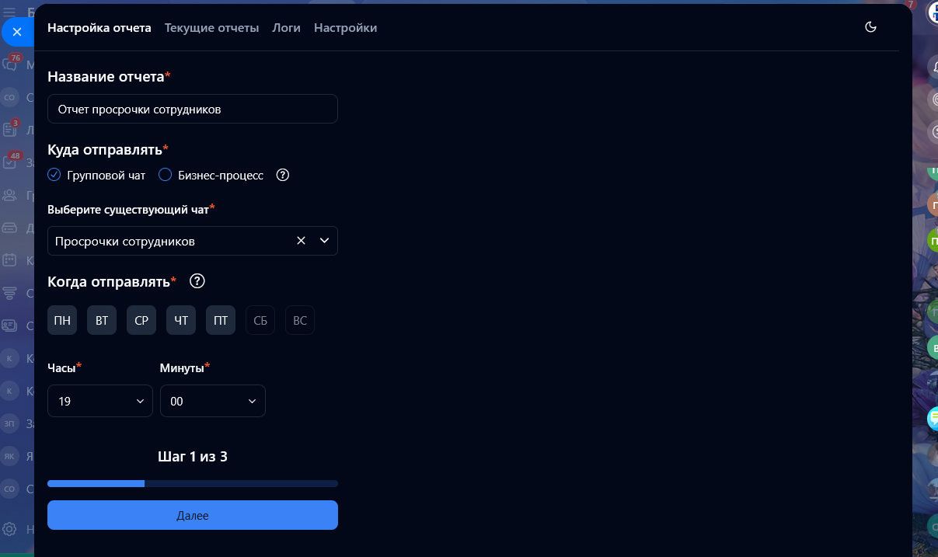938x557 pixels.
Task: Open the sidebar item with the 76 badge
Action: (x=11, y=64)
